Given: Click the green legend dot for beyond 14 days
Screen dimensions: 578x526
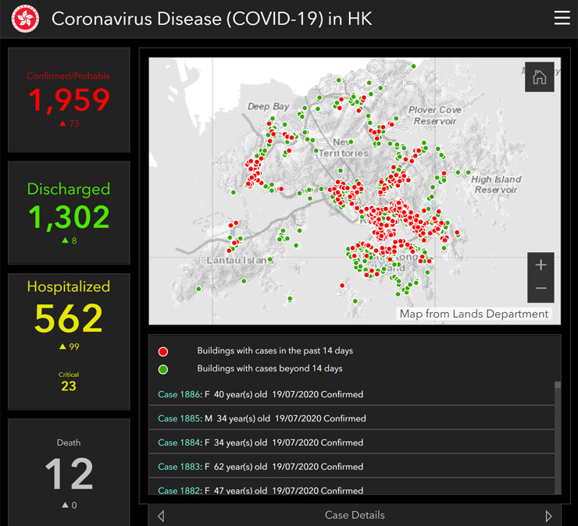Looking at the screenshot, I should [x=163, y=369].
